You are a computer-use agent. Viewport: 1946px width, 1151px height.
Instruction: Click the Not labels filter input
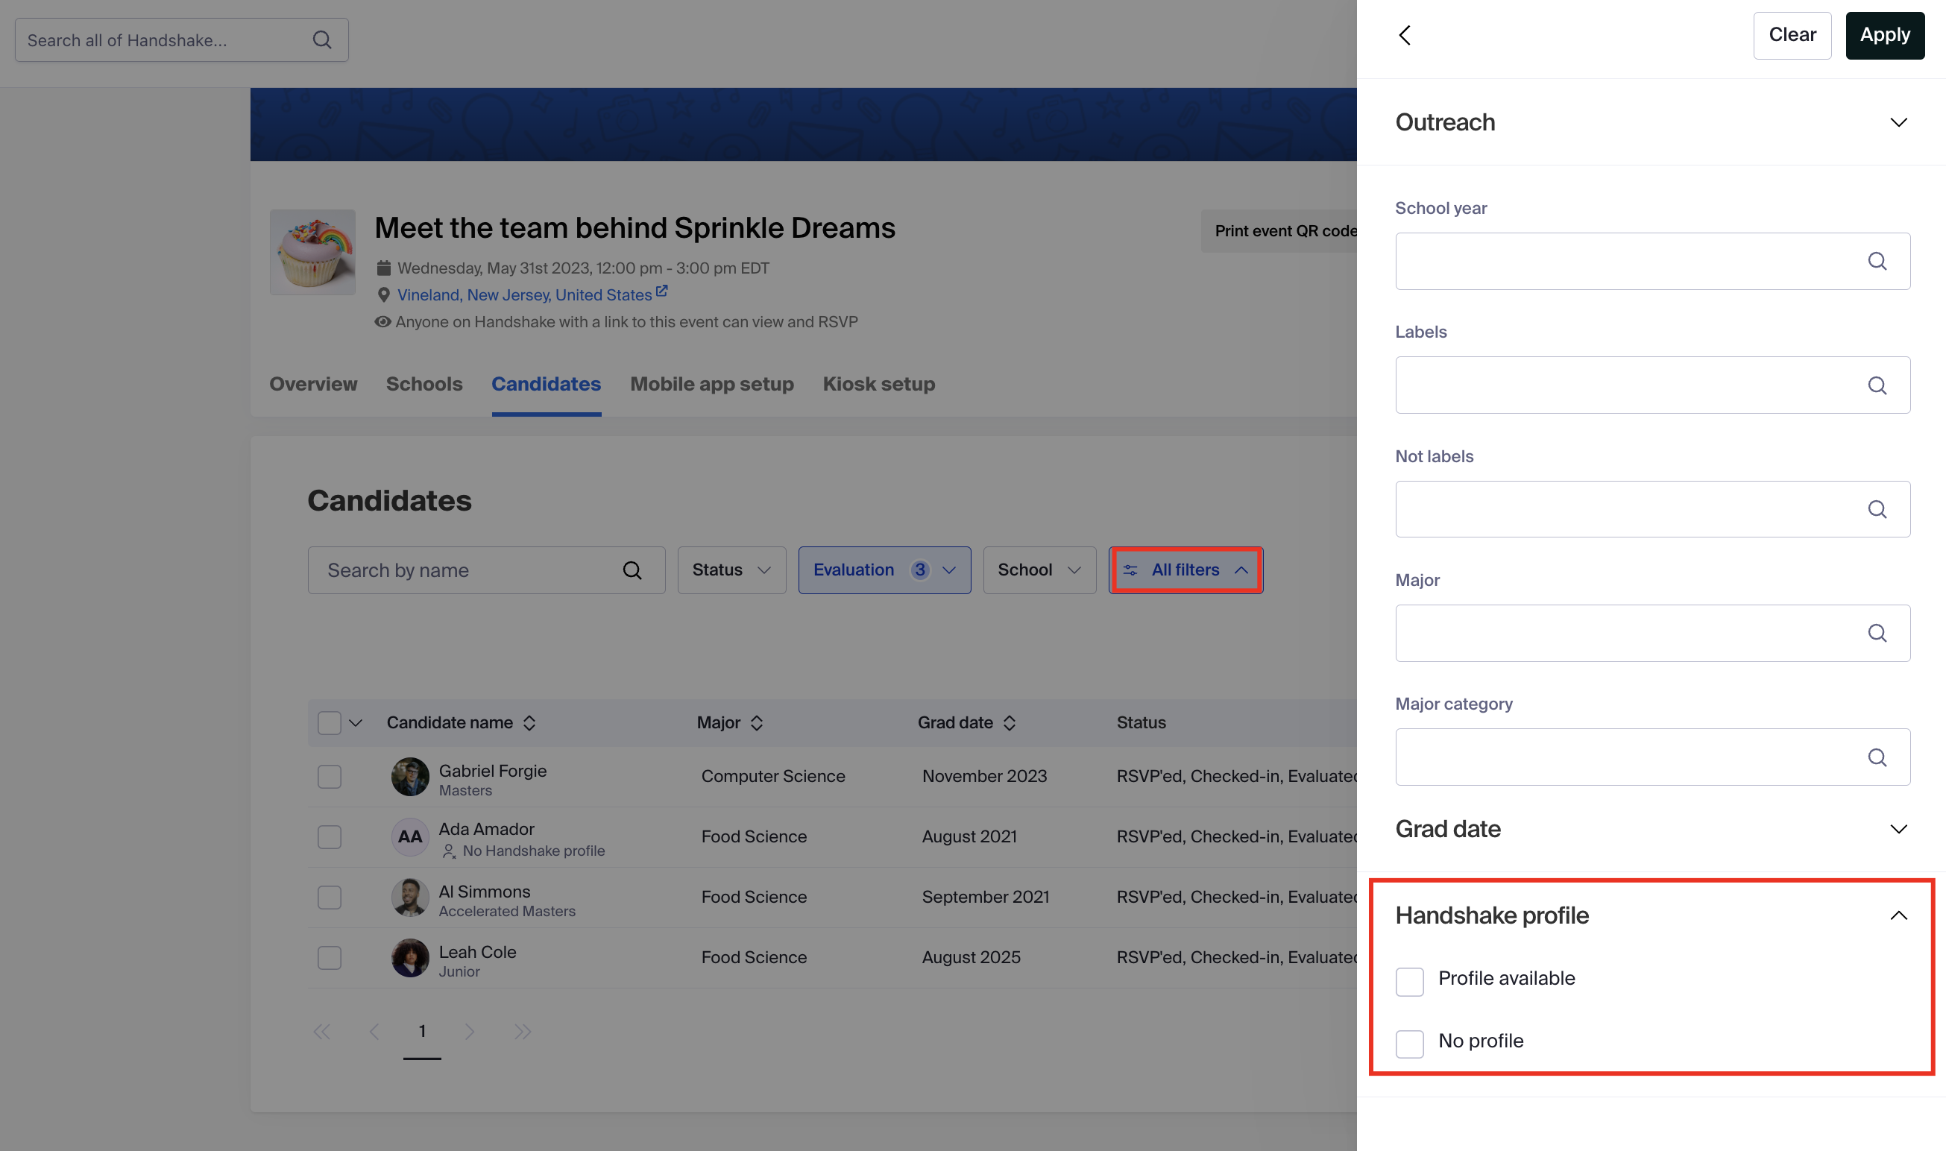1652,509
